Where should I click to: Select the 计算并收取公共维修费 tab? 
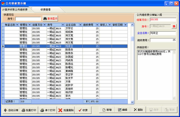[15, 10]
